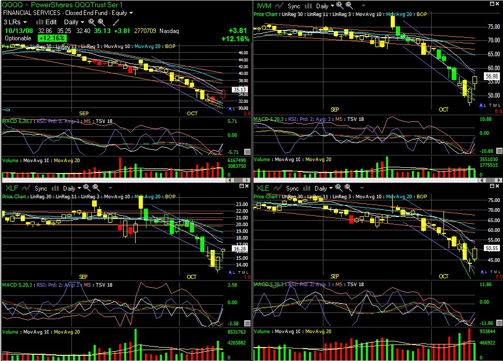This screenshot has width=503, height=361.
Task: Open the Daily timeframe dropdown for XLE
Action: pos(323,189)
